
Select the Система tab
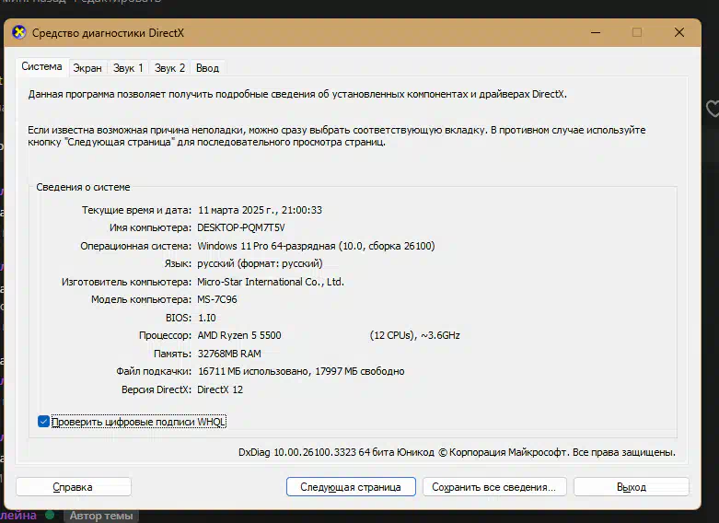41,66
